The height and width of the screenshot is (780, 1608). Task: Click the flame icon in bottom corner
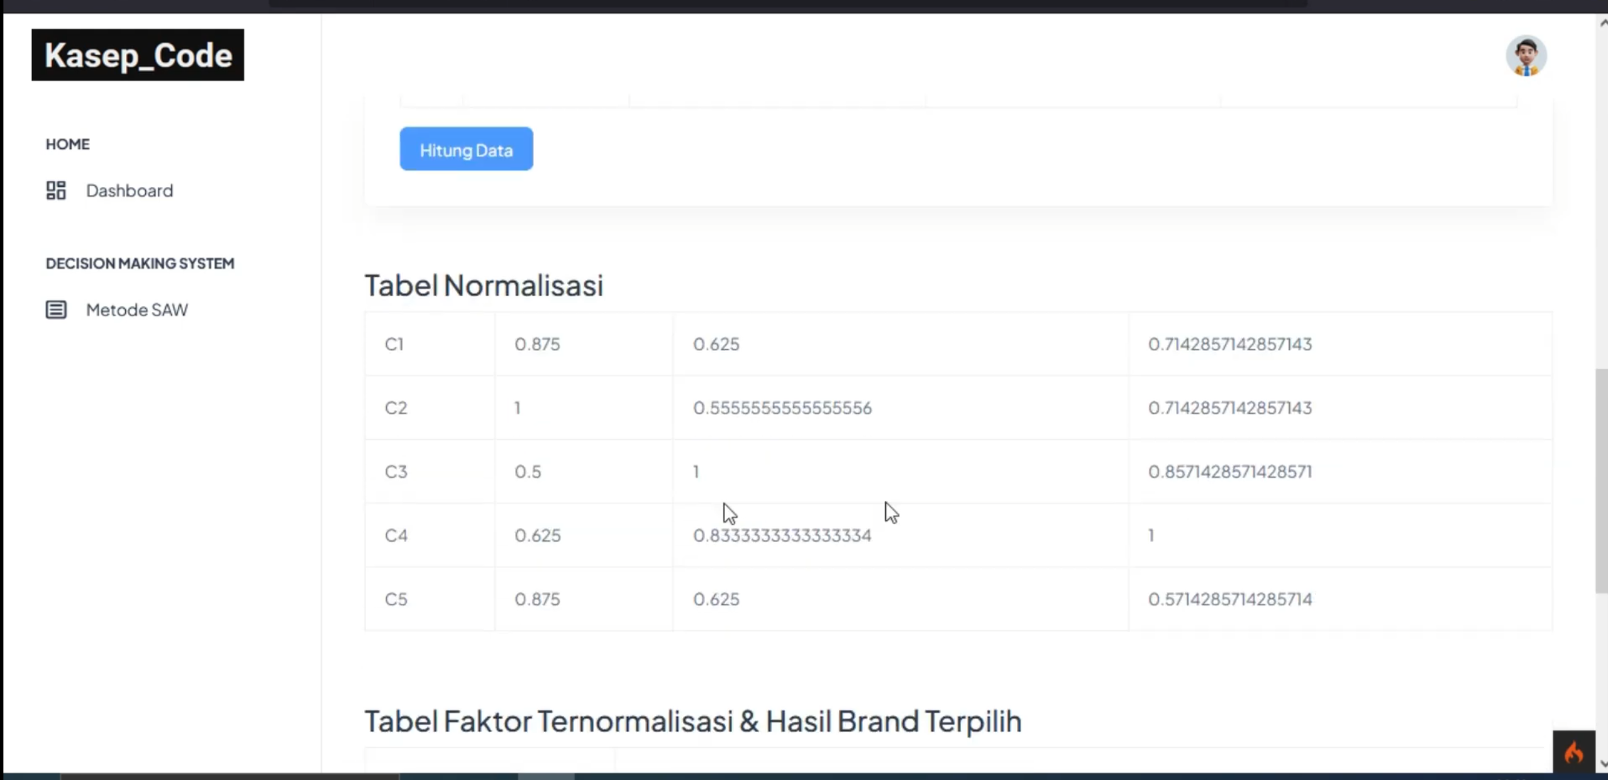coord(1573,752)
